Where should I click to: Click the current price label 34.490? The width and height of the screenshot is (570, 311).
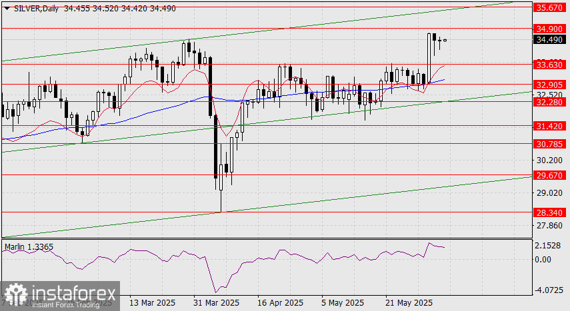(x=549, y=39)
